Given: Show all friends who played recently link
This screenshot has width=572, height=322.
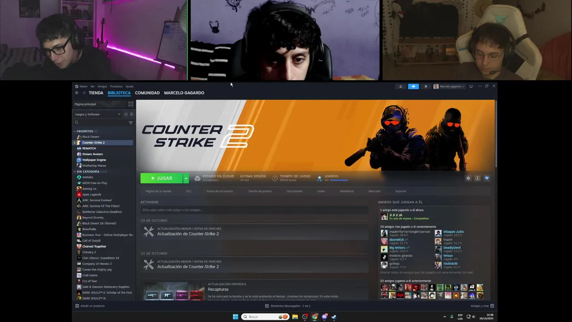Looking at the screenshot, I should pos(426,272).
